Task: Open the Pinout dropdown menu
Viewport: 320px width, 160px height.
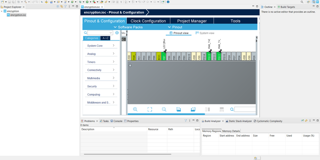Action: (175, 27)
